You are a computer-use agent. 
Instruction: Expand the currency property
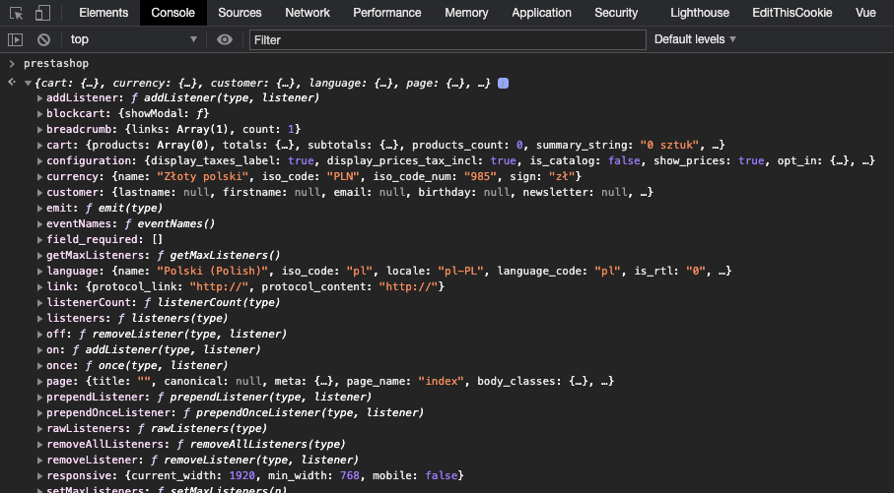[x=39, y=176]
